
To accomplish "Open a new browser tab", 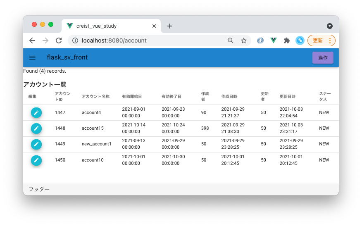I will [170, 26].
